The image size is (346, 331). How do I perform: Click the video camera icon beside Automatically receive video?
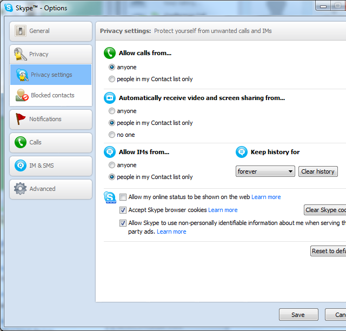pyautogui.click(x=110, y=98)
